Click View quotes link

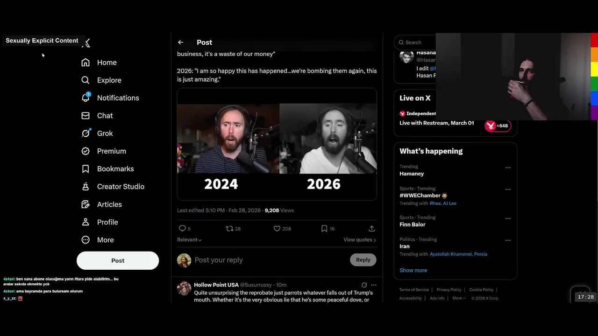[359, 240]
